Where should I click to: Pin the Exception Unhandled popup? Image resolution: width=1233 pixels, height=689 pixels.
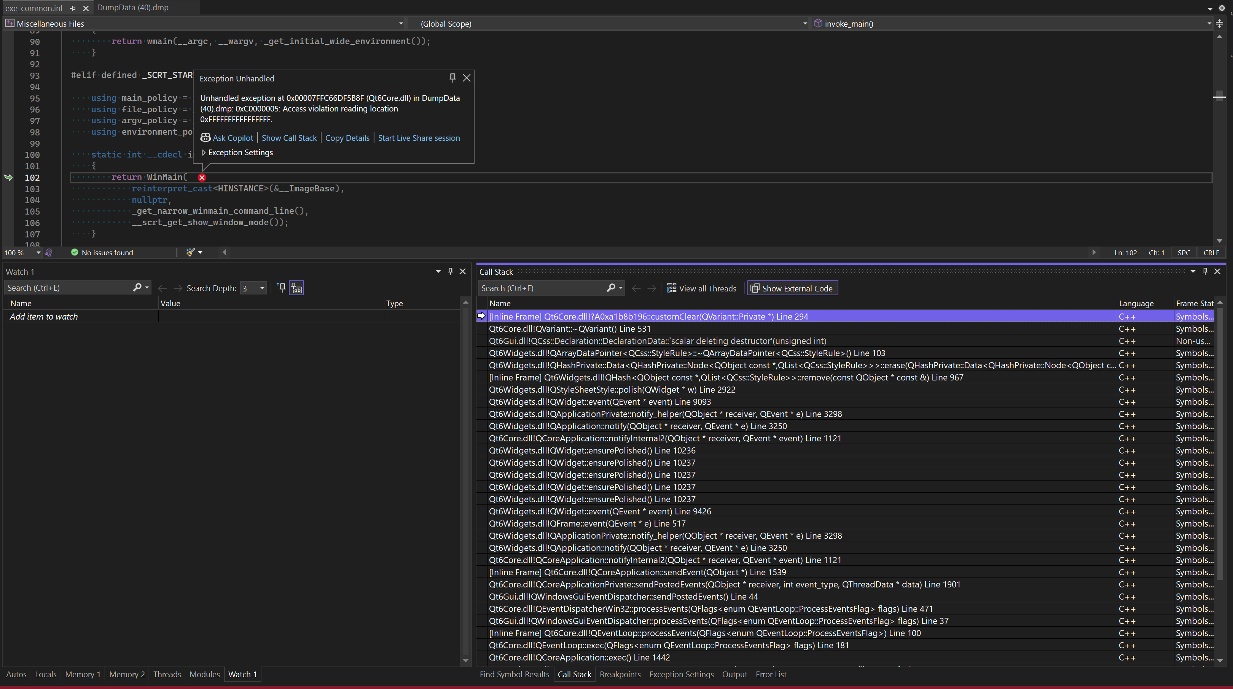[x=452, y=78]
